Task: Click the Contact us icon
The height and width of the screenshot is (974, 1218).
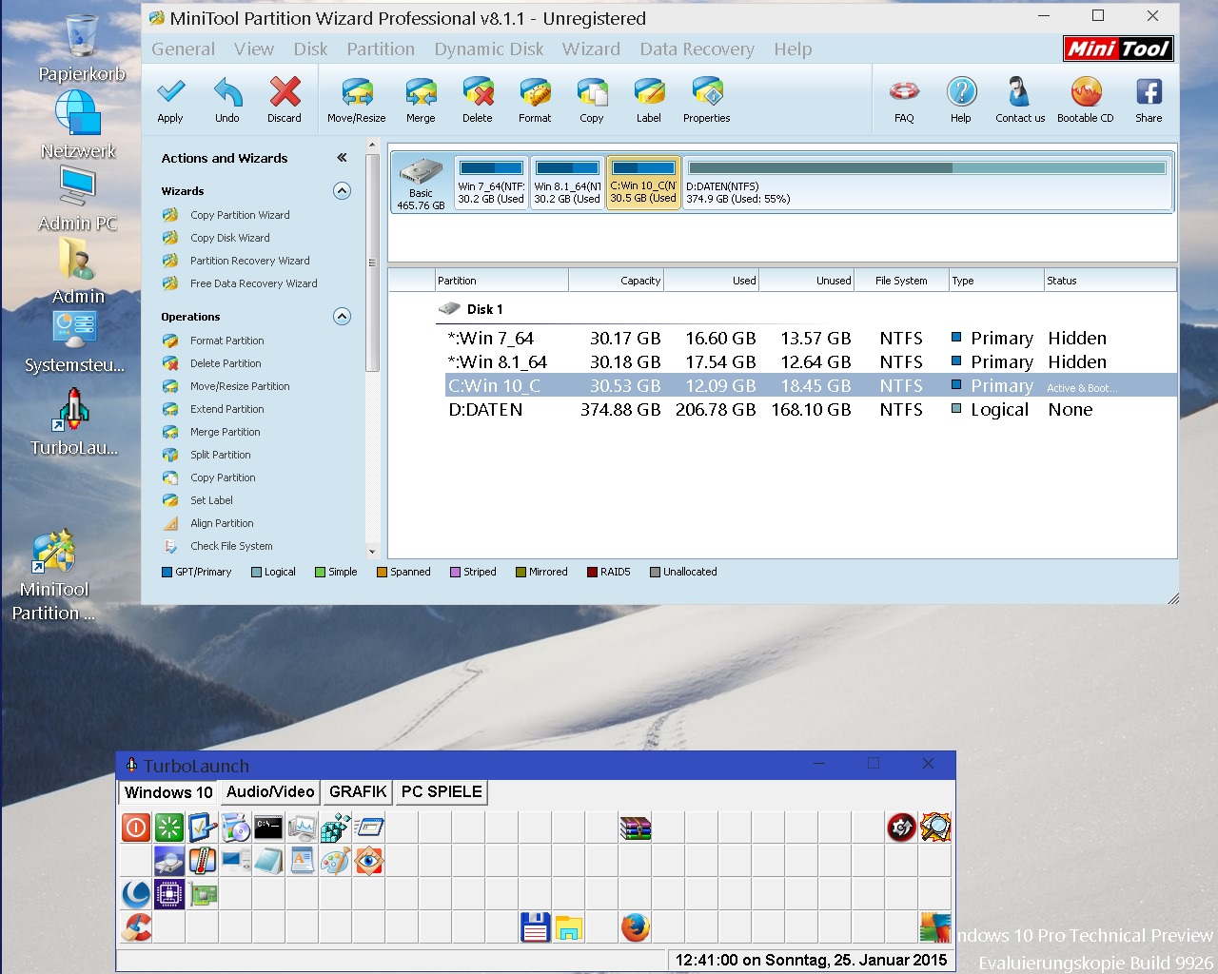Action: pyautogui.click(x=1019, y=92)
